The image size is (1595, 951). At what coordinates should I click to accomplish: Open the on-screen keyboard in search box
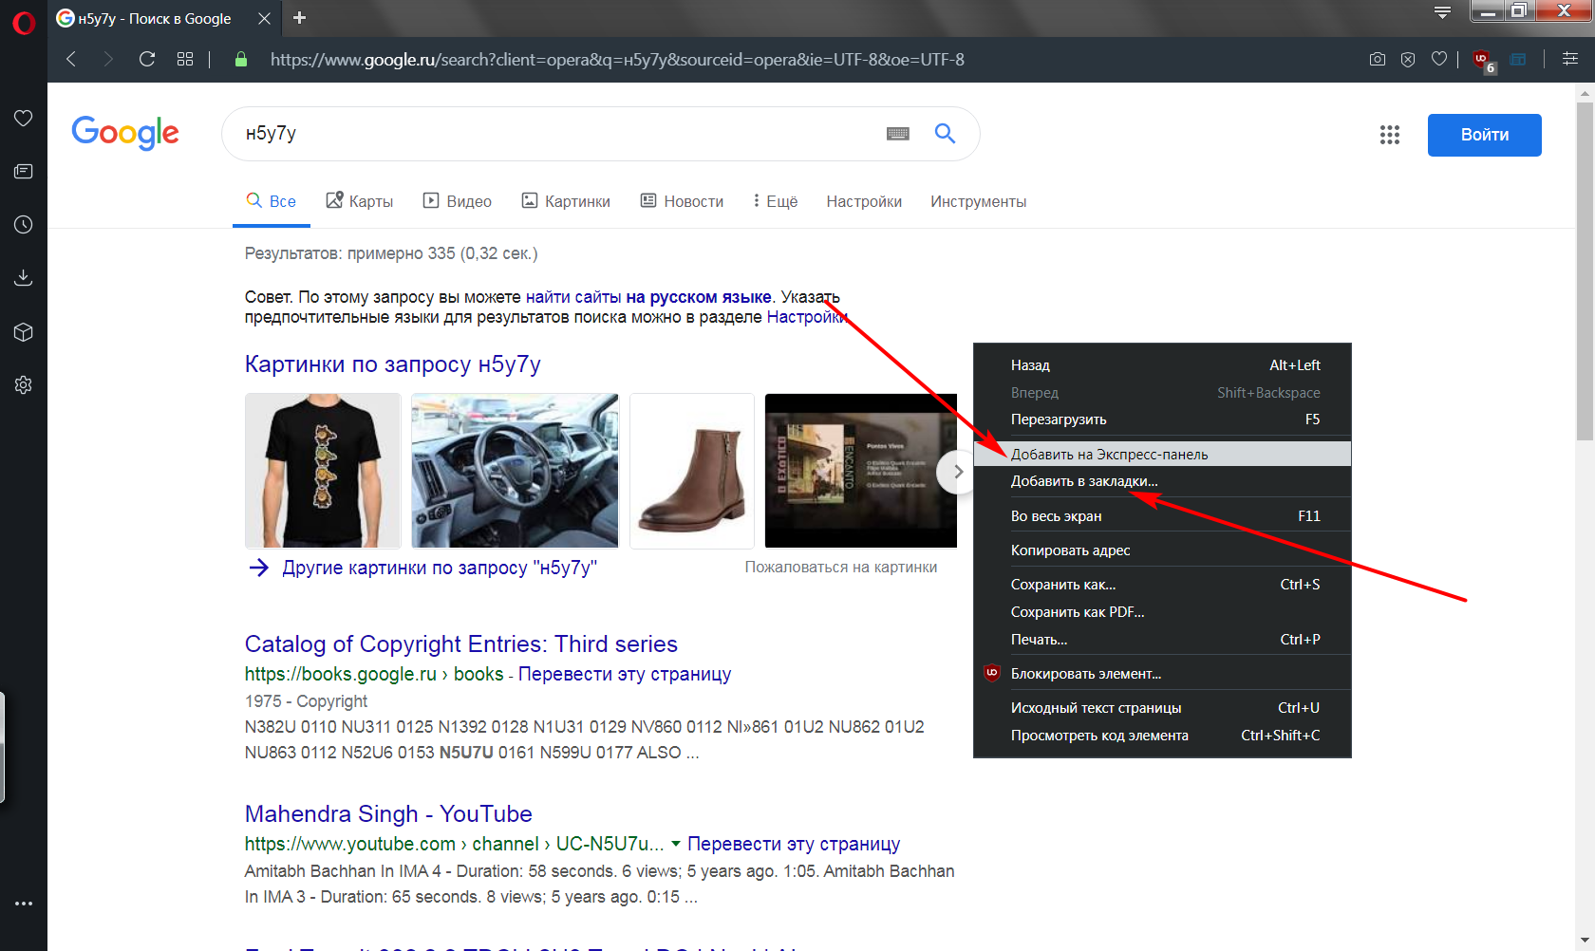(x=898, y=134)
